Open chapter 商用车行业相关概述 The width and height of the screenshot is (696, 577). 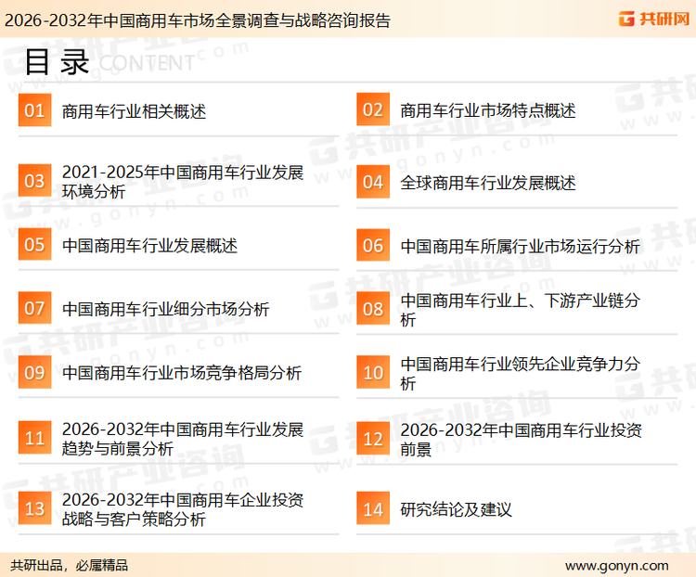[134, 111]
